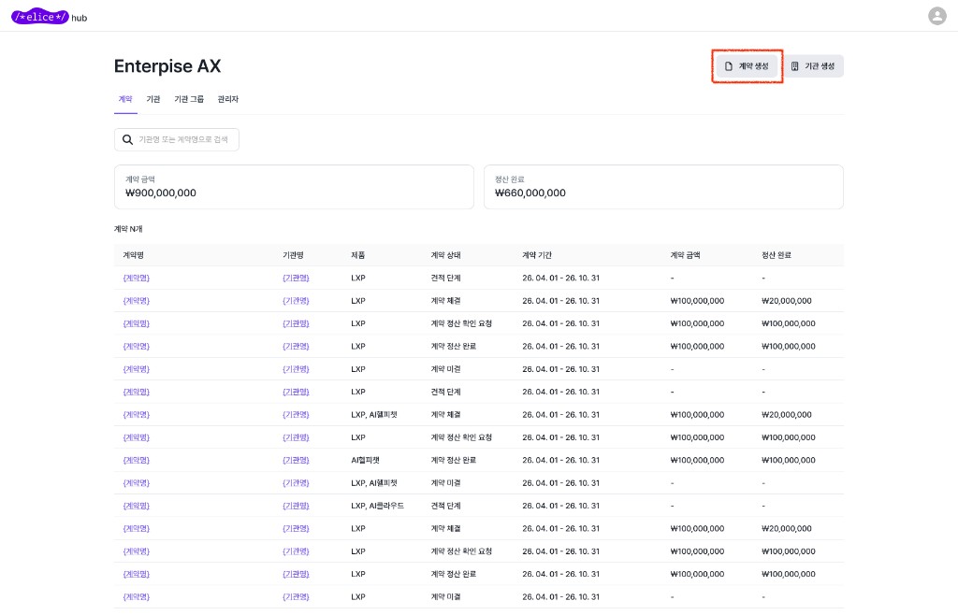Click the LXP, AI클라우드 product cell
Image resolution: width=958 pixels, height=615 pixels.
coord(378,506)
